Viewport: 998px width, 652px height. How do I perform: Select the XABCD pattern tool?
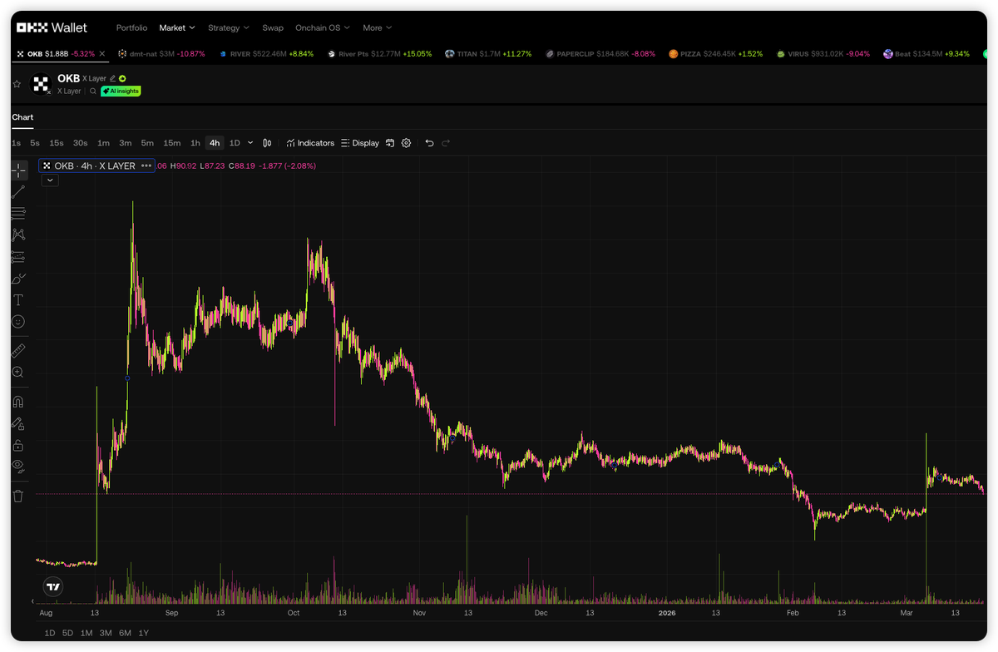click(x=18, y=235)
